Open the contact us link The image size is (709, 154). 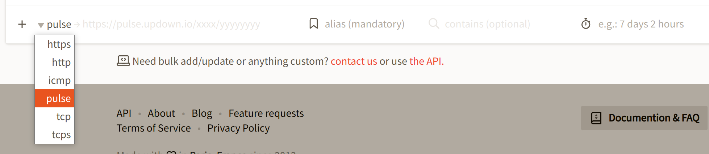[x=354, y=61]
